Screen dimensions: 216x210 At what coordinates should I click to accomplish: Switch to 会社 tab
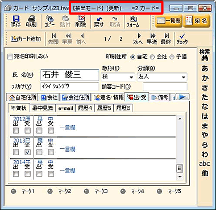point(49,97)
